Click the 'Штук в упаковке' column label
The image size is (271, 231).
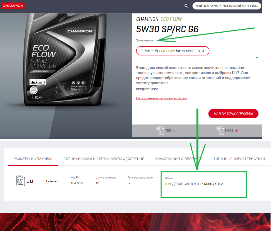click(106, 177)
